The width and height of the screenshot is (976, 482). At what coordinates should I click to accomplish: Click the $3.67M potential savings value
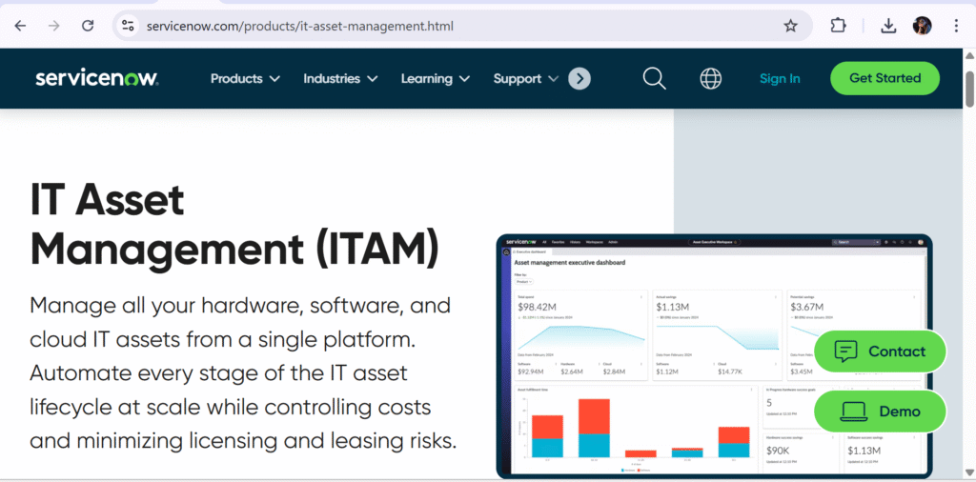(x=806, y=307)
